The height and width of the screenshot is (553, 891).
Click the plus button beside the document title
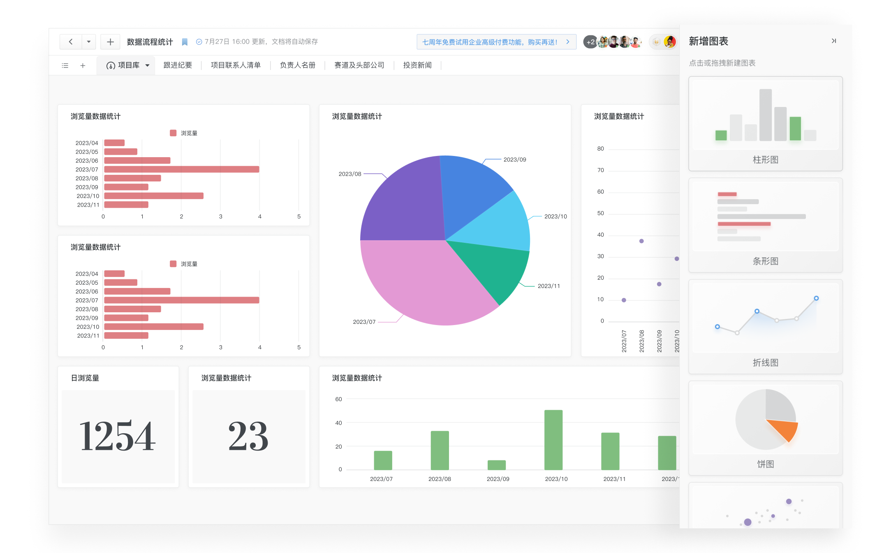click(x=110, y=42)
